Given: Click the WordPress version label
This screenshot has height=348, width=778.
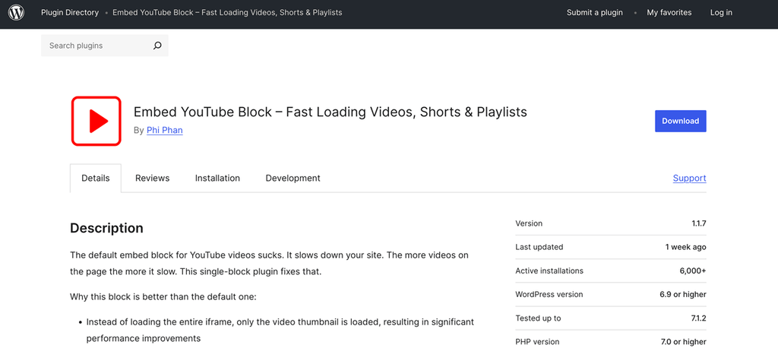Looking at the screenshot, I should (549, 294).
